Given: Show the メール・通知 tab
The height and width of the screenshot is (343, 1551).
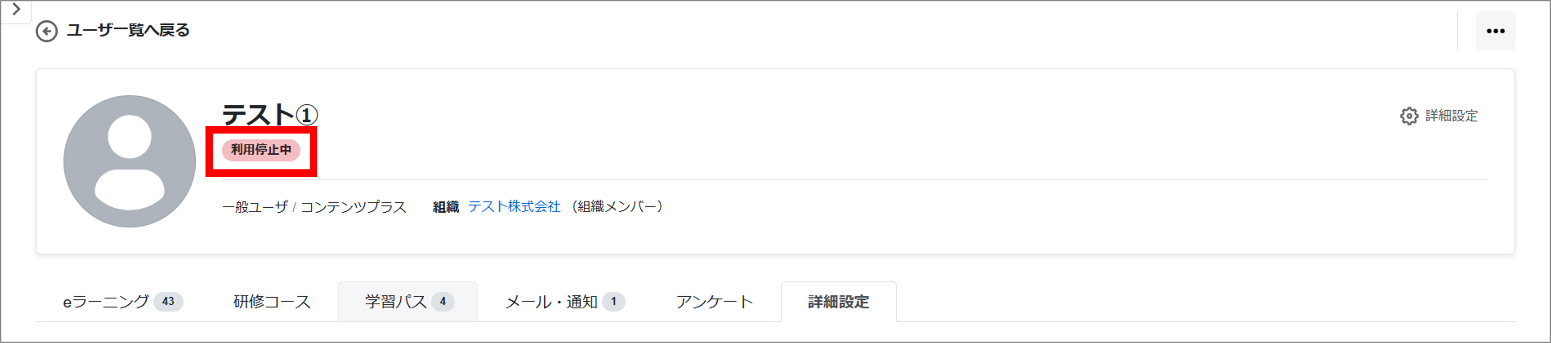Looking at the screenshot, I should pos(551,302).
